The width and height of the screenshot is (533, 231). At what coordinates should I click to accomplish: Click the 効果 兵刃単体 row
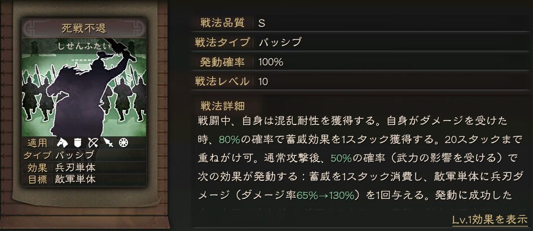pos(83,167)
